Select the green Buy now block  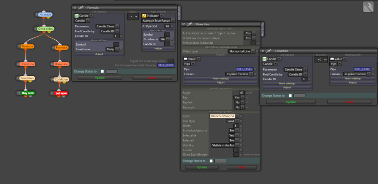[28, 93]
